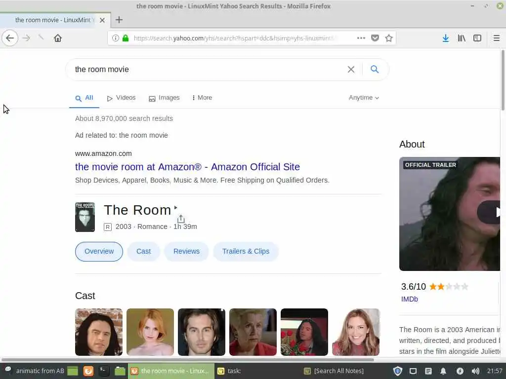Click the vertical page scrollbar

tap(503, 80)
